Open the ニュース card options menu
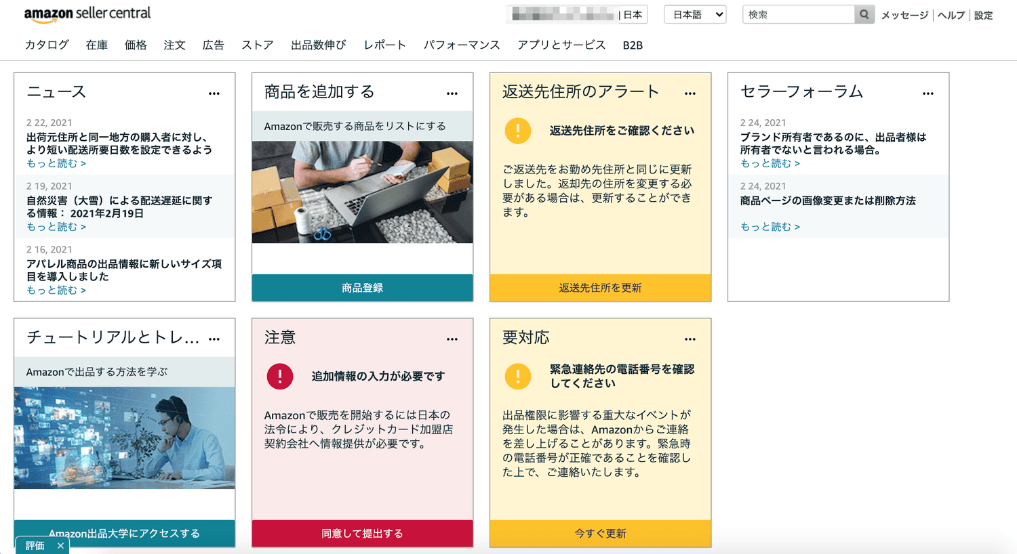The height and width of the screenshot is (554, 1017). click(214, 93)
